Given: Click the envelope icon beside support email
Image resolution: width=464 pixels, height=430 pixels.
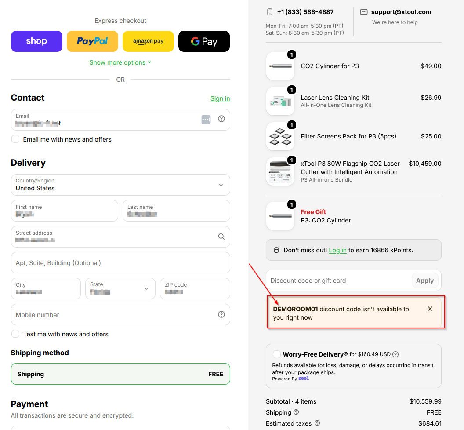Looking at the screenshot, I should [x=364, y=12].
